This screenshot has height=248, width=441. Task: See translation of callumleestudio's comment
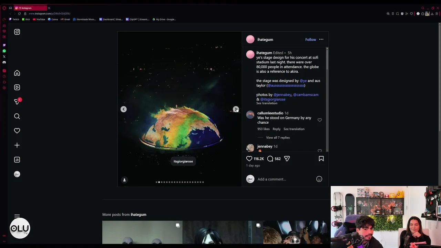(294, 129)
